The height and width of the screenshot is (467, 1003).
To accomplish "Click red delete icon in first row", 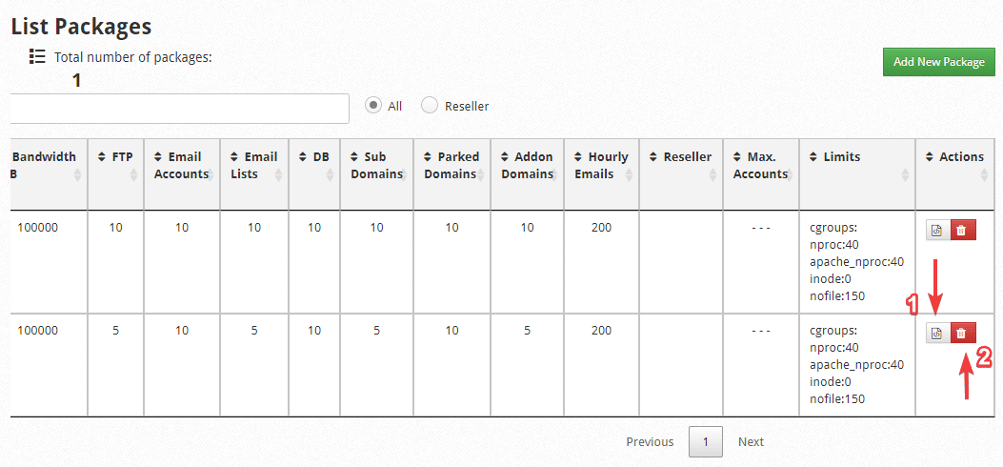I will point(962,230).
